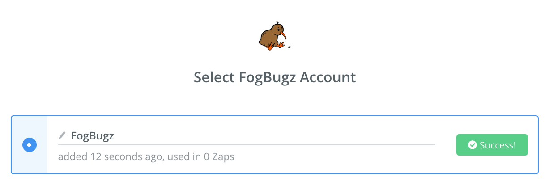Click the checkmark icon inside the Success button
Viewport: 545px width, 186px height.
tap(472, 145)
